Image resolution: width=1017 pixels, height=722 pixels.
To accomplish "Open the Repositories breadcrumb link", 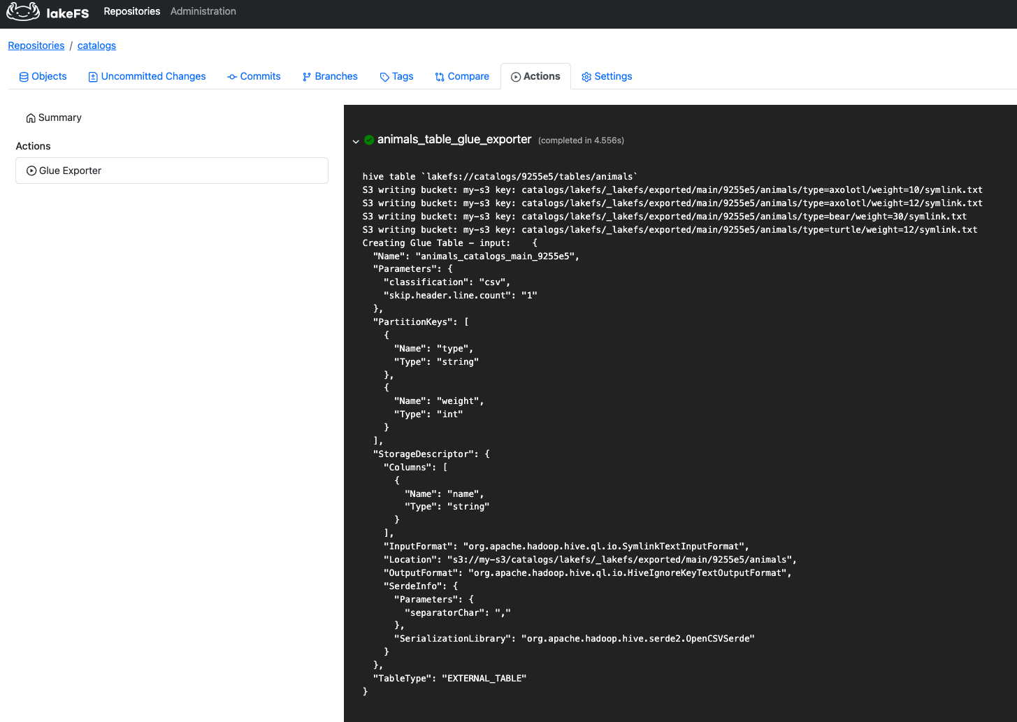I will tap(36, 45).
